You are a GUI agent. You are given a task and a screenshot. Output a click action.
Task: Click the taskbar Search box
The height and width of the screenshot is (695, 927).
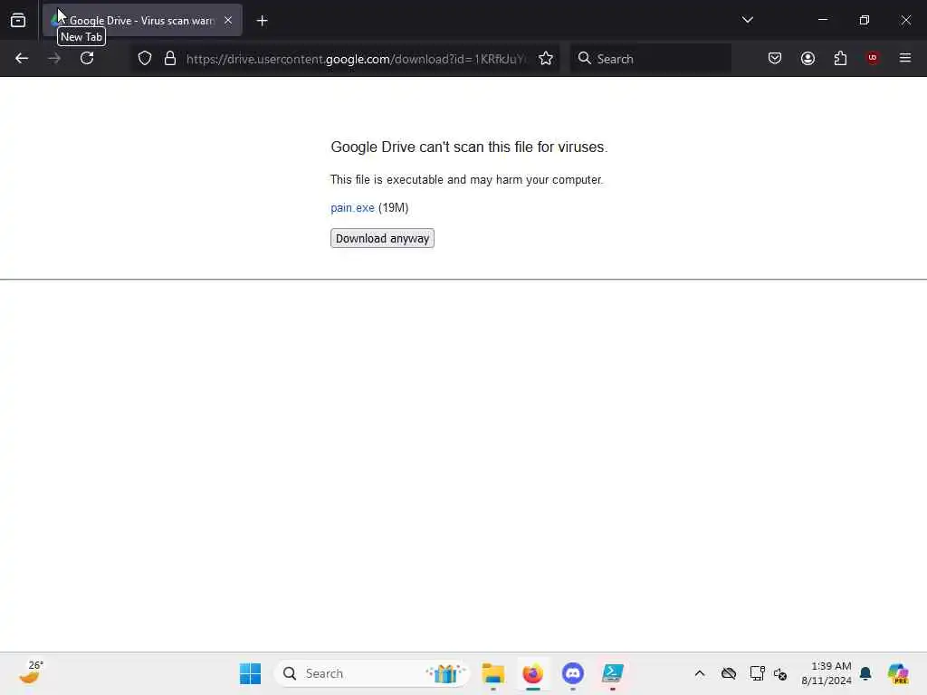[372, 673]
